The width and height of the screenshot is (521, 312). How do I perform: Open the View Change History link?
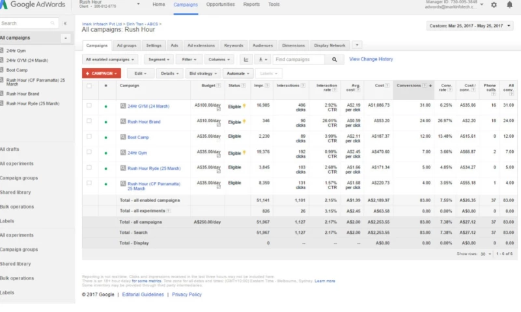click(371, 59)
